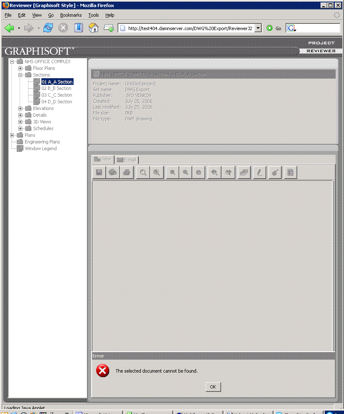Screen dimensions: 344x414
Task: Open the Tools menu
Action: click(94, 15)
